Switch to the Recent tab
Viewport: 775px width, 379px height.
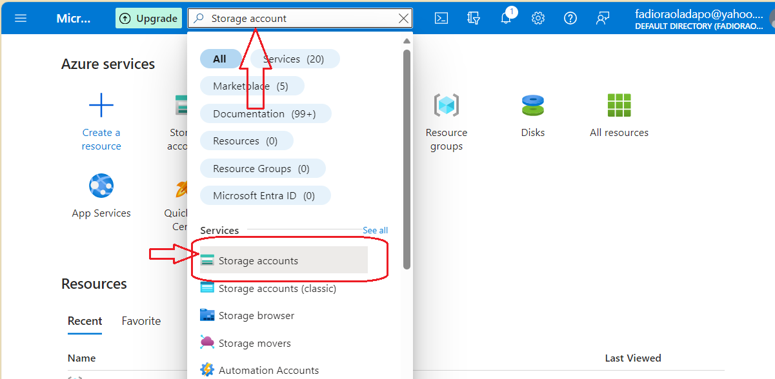(x=85, y=321)
